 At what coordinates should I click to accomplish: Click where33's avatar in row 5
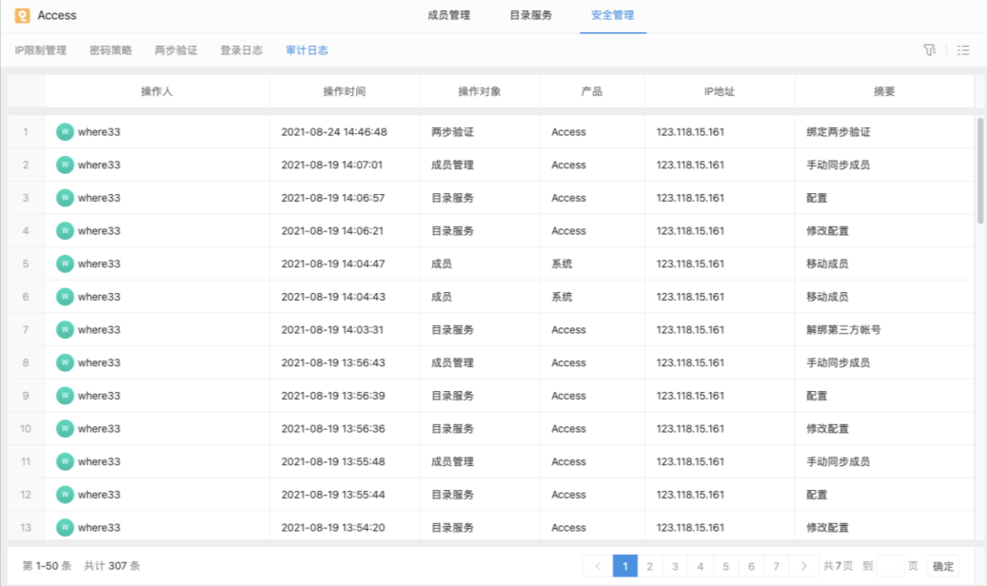(64, 264)
